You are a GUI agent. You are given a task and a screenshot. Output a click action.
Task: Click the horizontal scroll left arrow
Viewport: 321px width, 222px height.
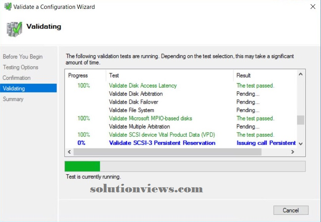tap(69, 152)
